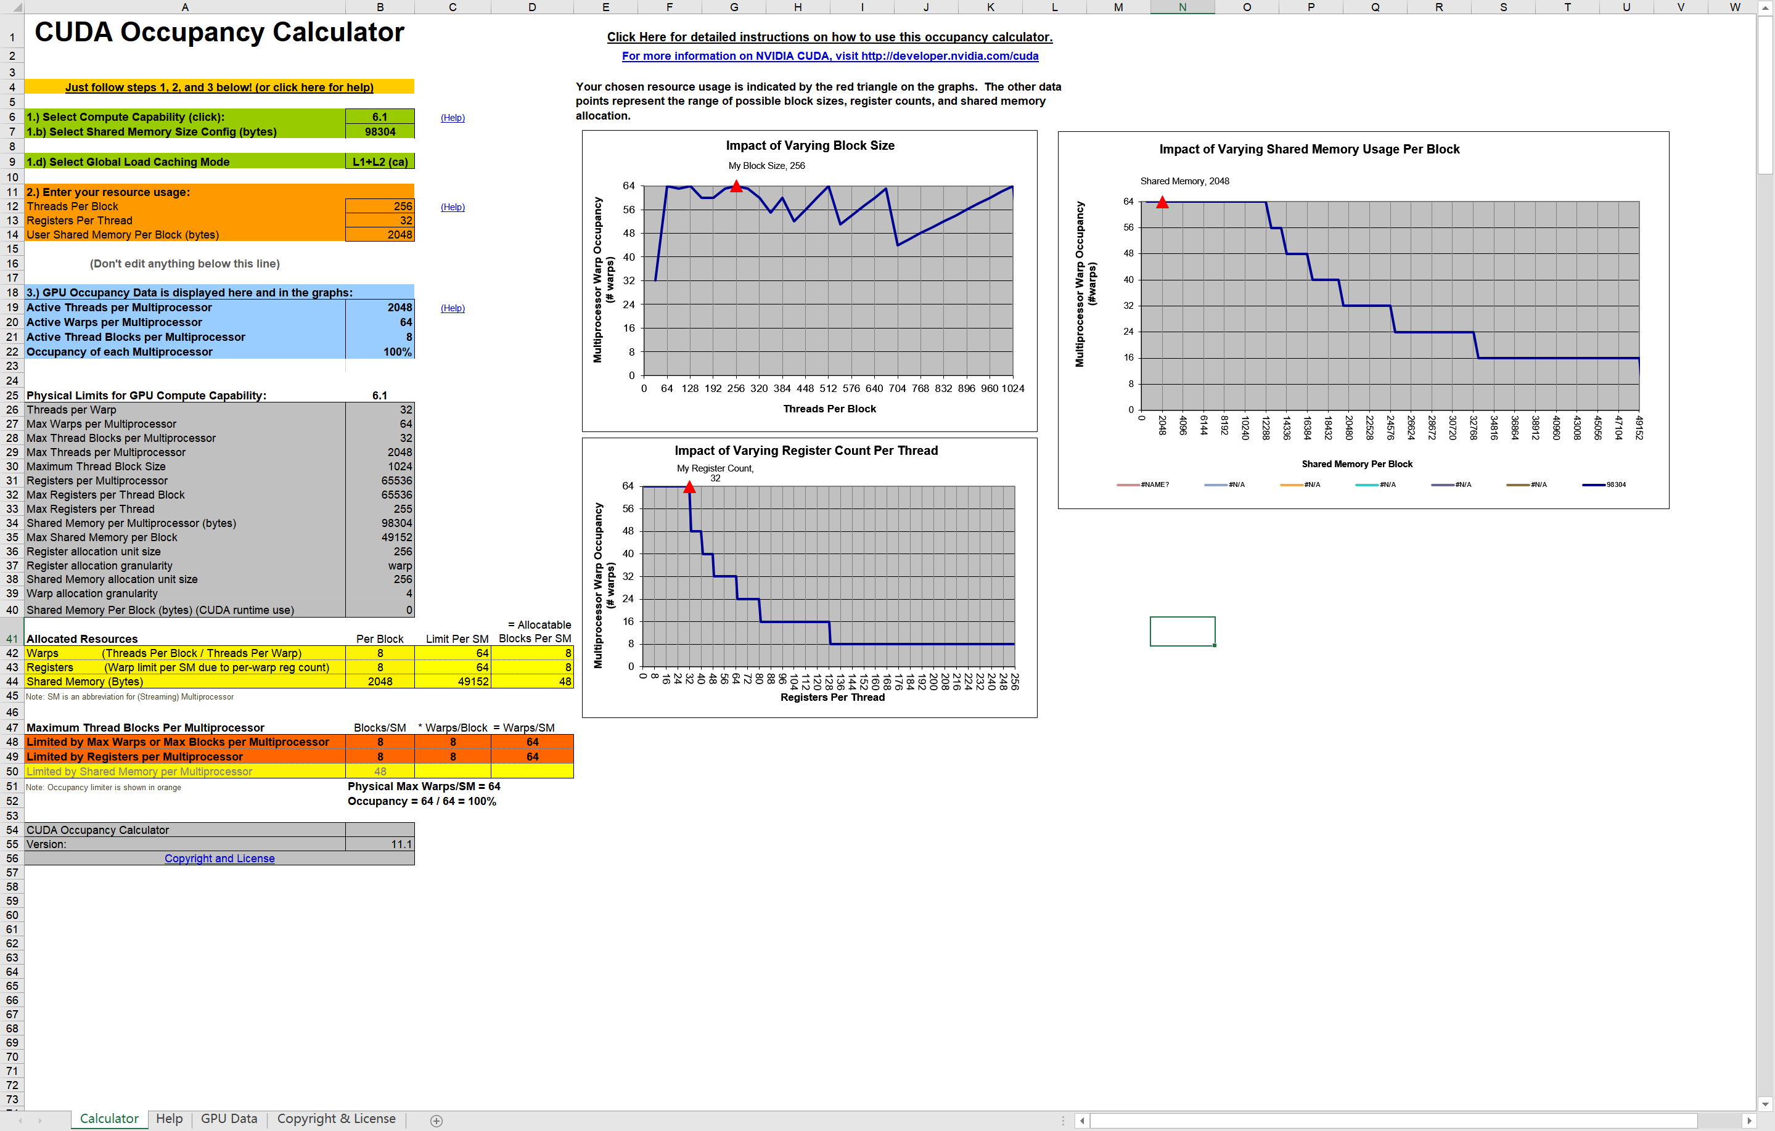Open Copyright and License link
The width and height of the screenshot is (1775, 1131).
pos(219,859)
